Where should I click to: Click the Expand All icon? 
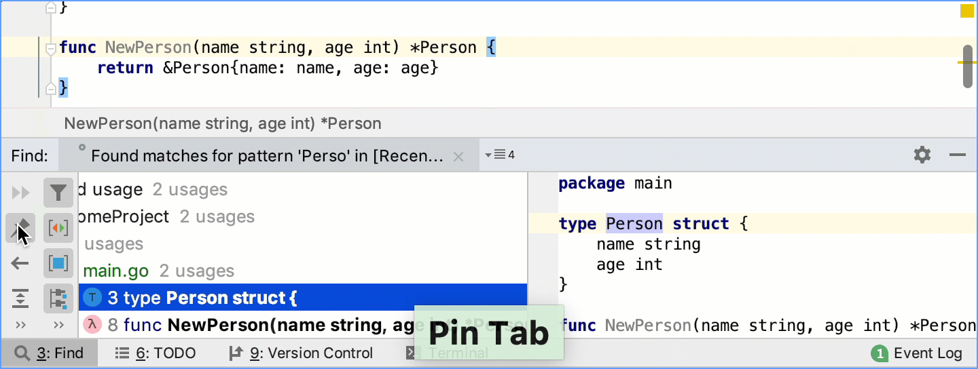[20, 298]
